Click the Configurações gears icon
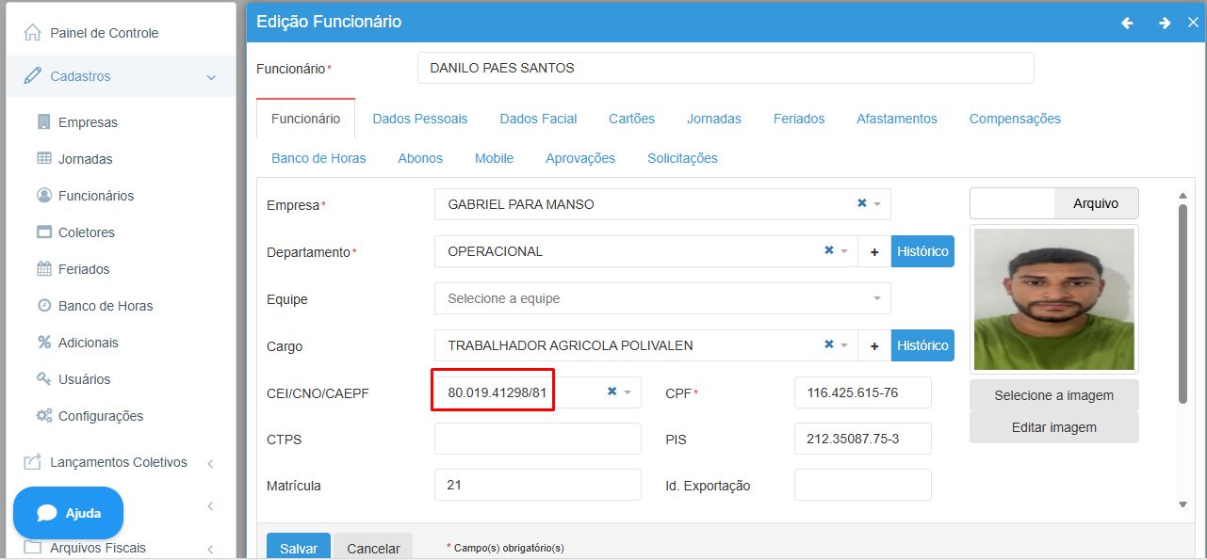Screen dimensions: 1207x560 click(x=43, y=416)
